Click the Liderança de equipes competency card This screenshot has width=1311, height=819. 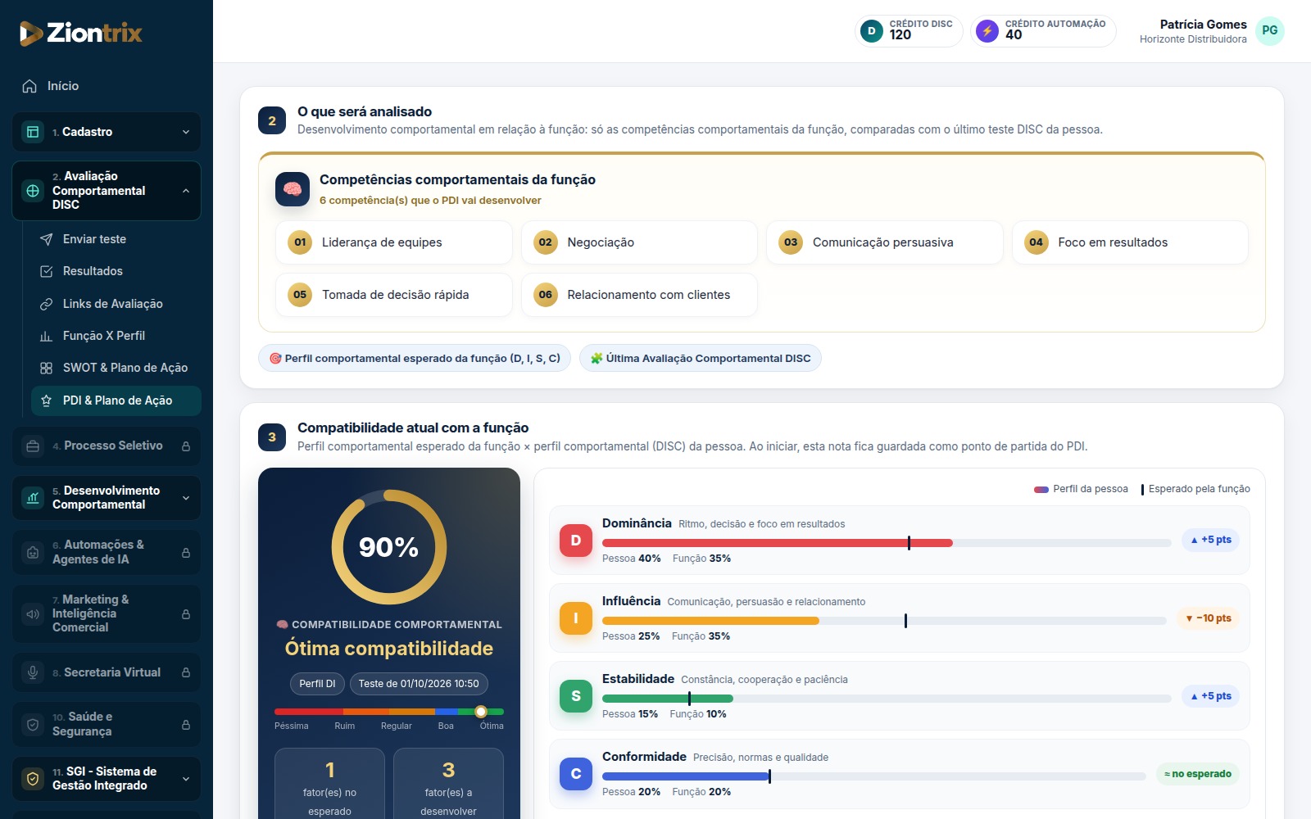pyautogui.click(x=394, y=242)
